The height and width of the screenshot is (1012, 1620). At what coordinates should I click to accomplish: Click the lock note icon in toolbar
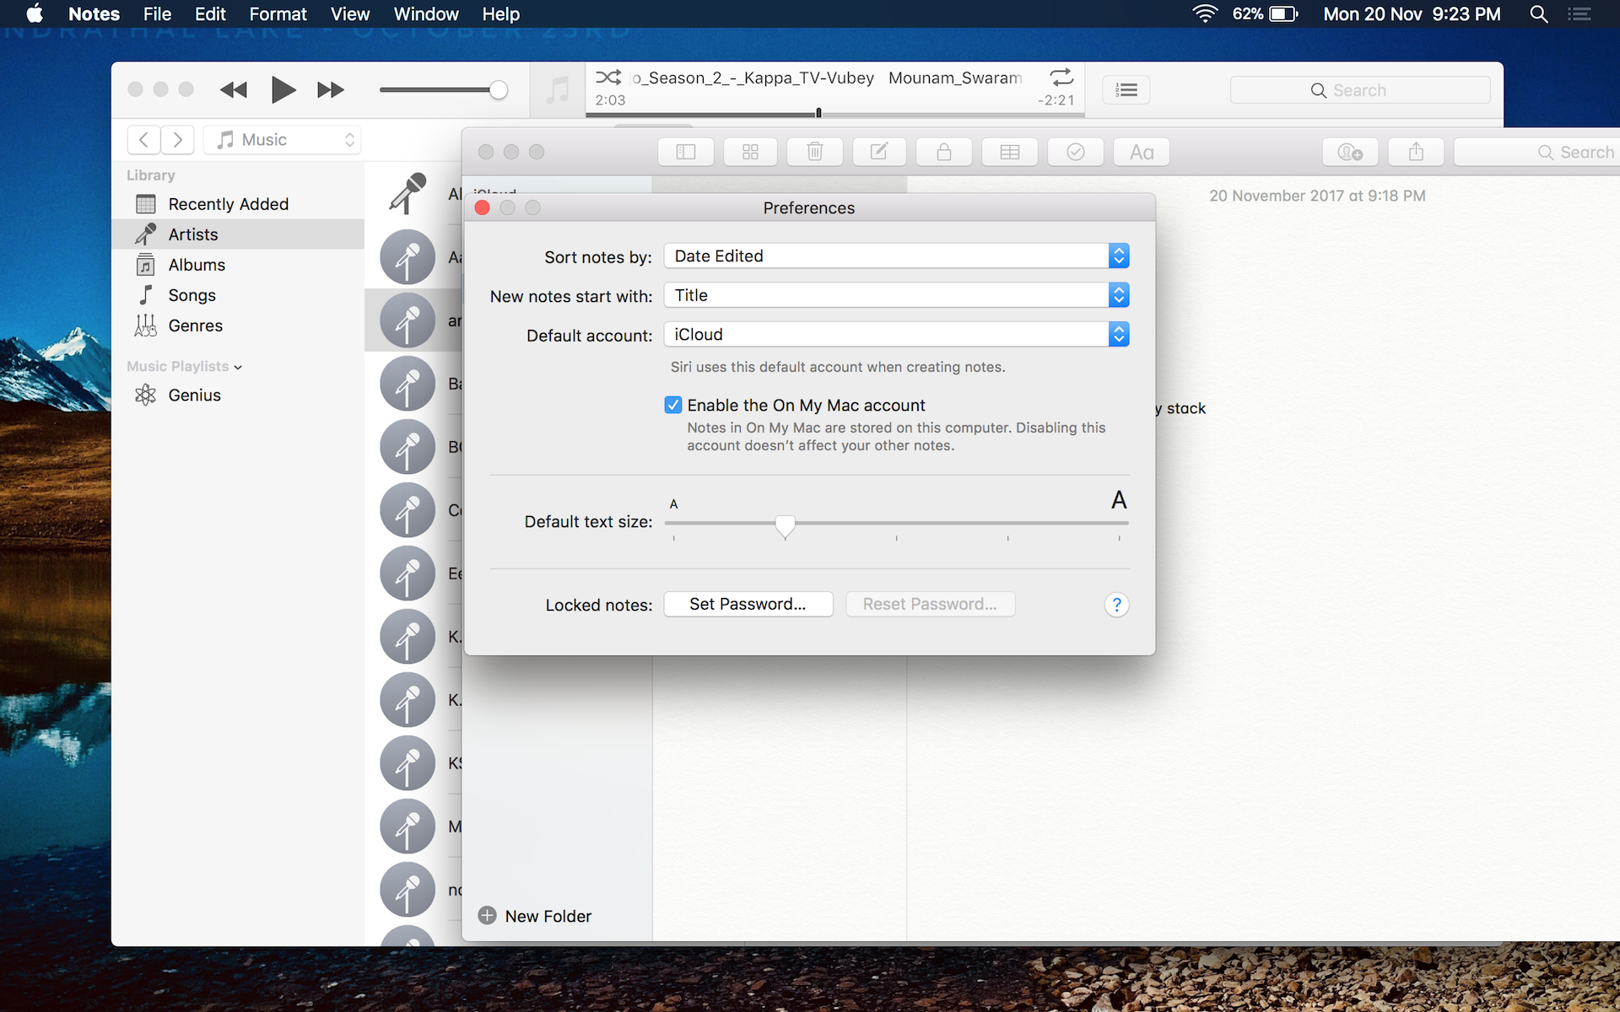coord(943,152)
